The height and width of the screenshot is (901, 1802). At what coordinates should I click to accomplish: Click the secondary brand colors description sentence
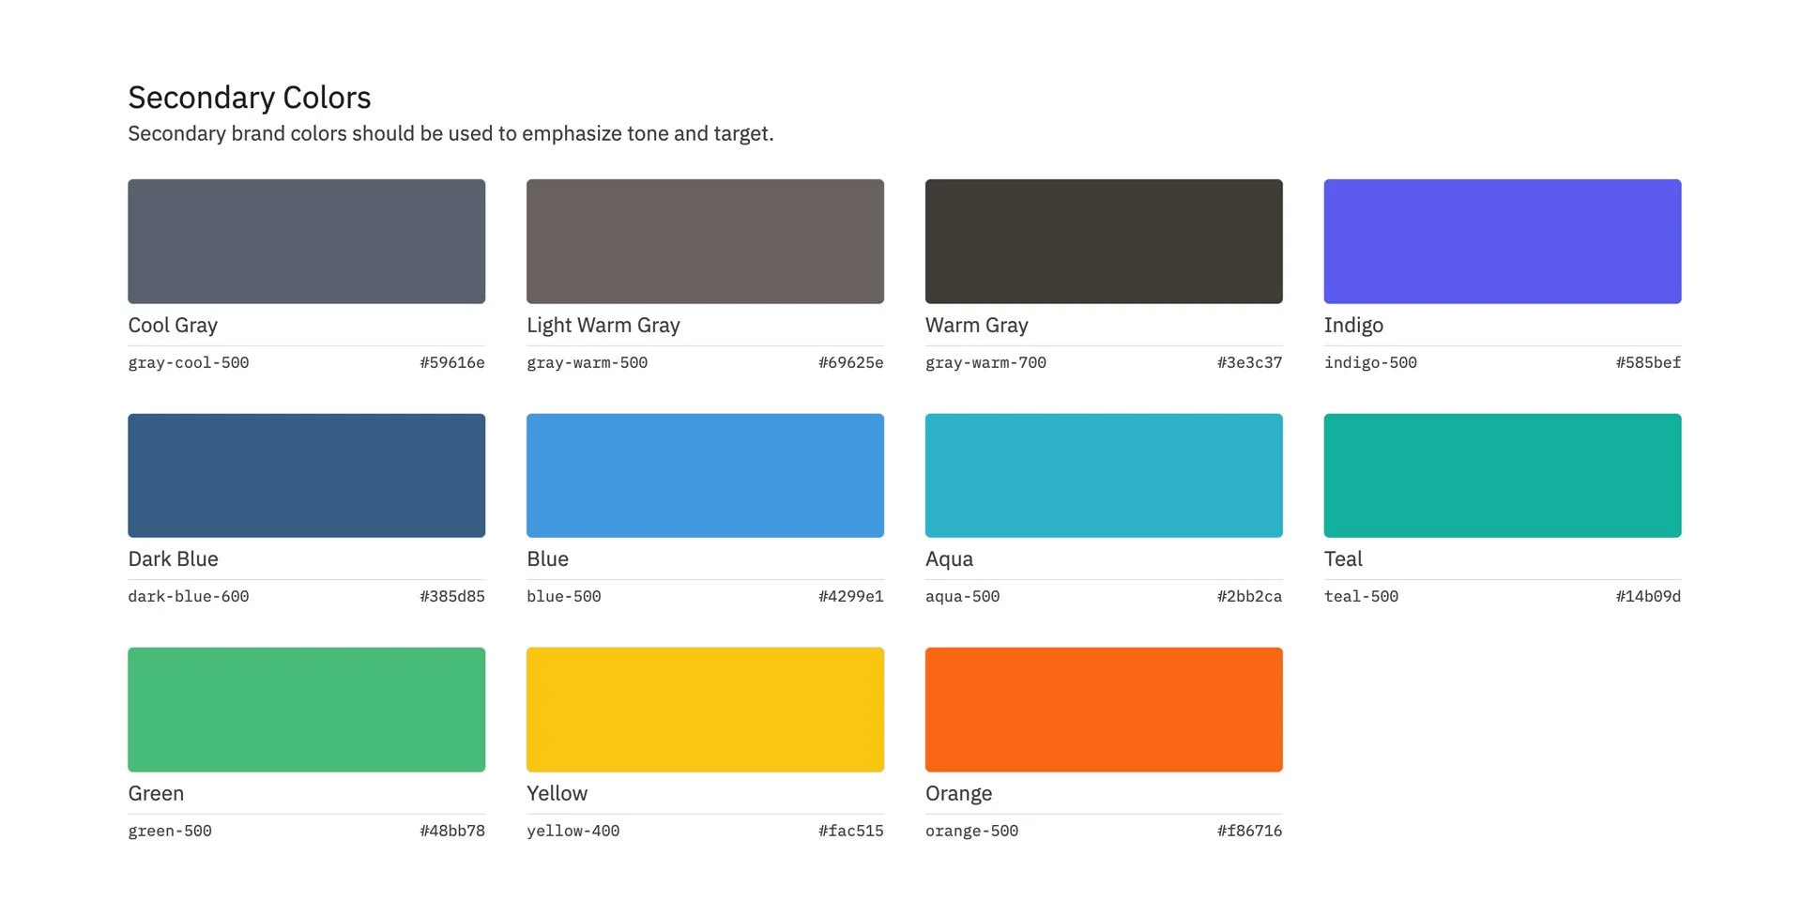click(450, 133)
